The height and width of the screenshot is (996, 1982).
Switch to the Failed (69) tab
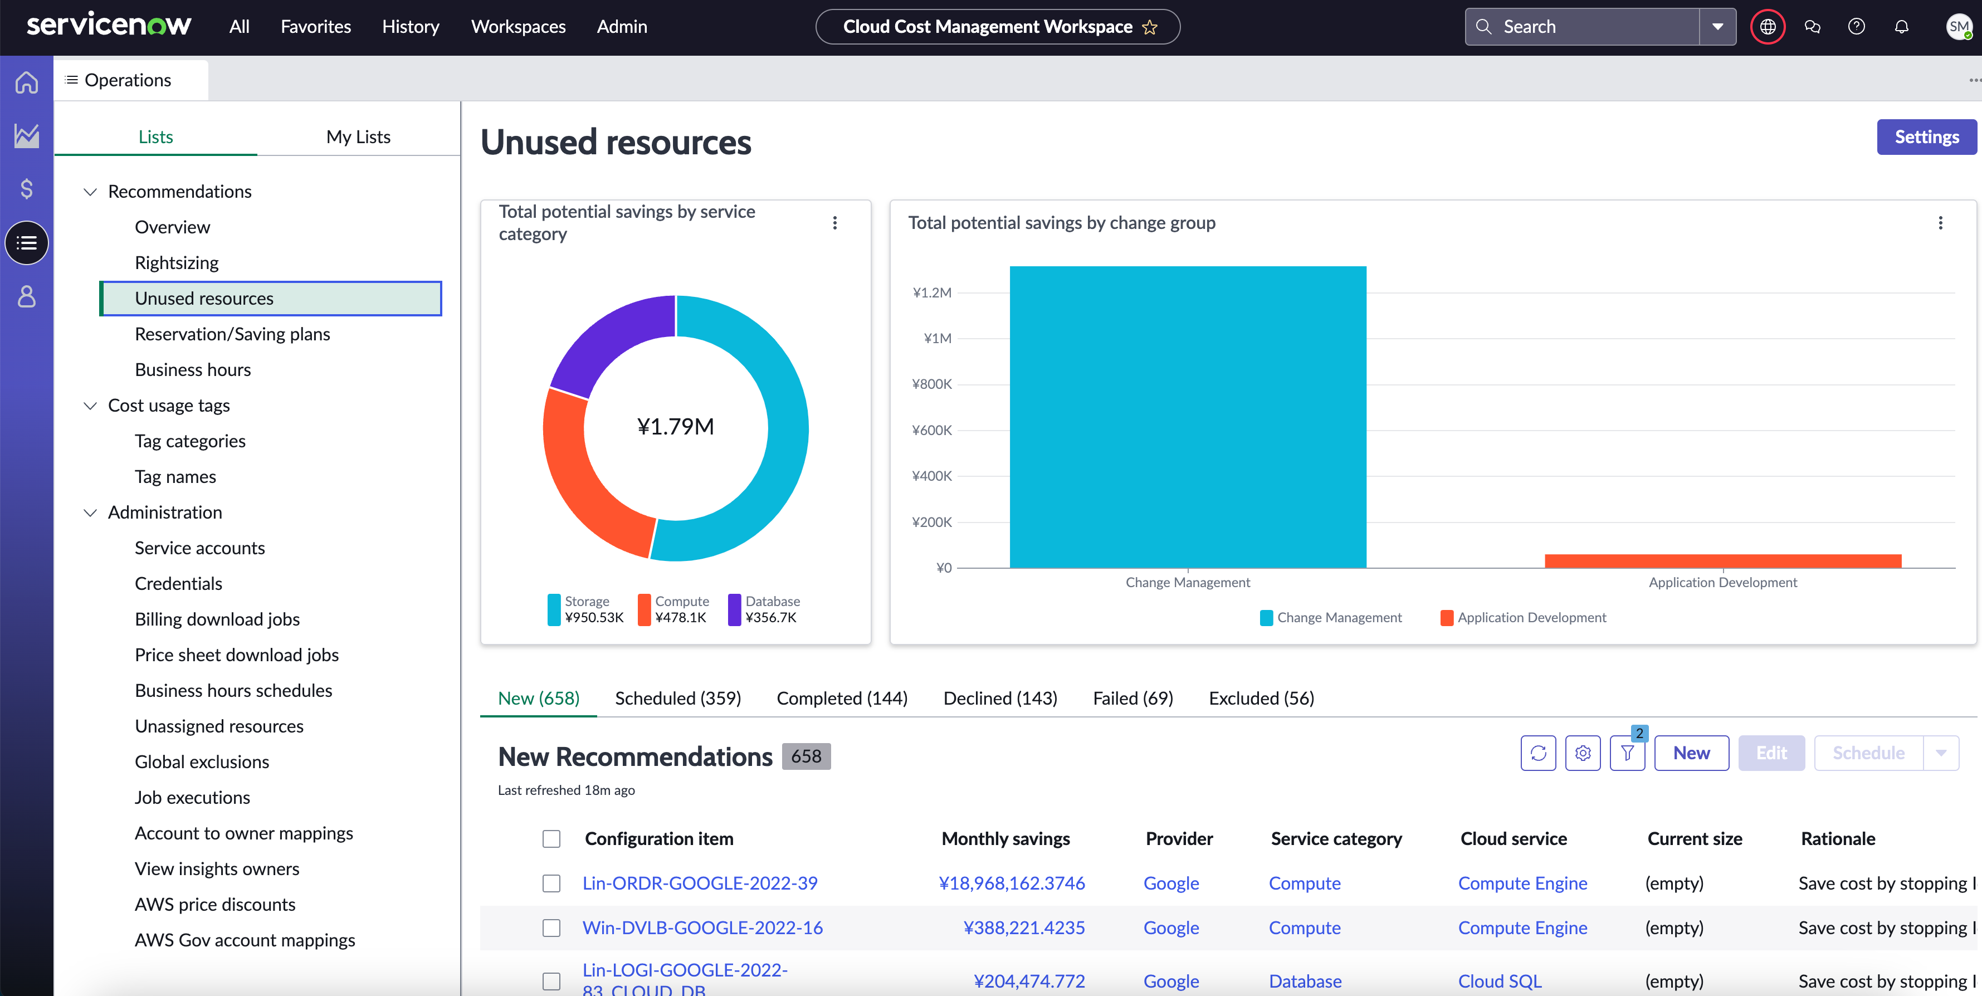coord(1132,699)
